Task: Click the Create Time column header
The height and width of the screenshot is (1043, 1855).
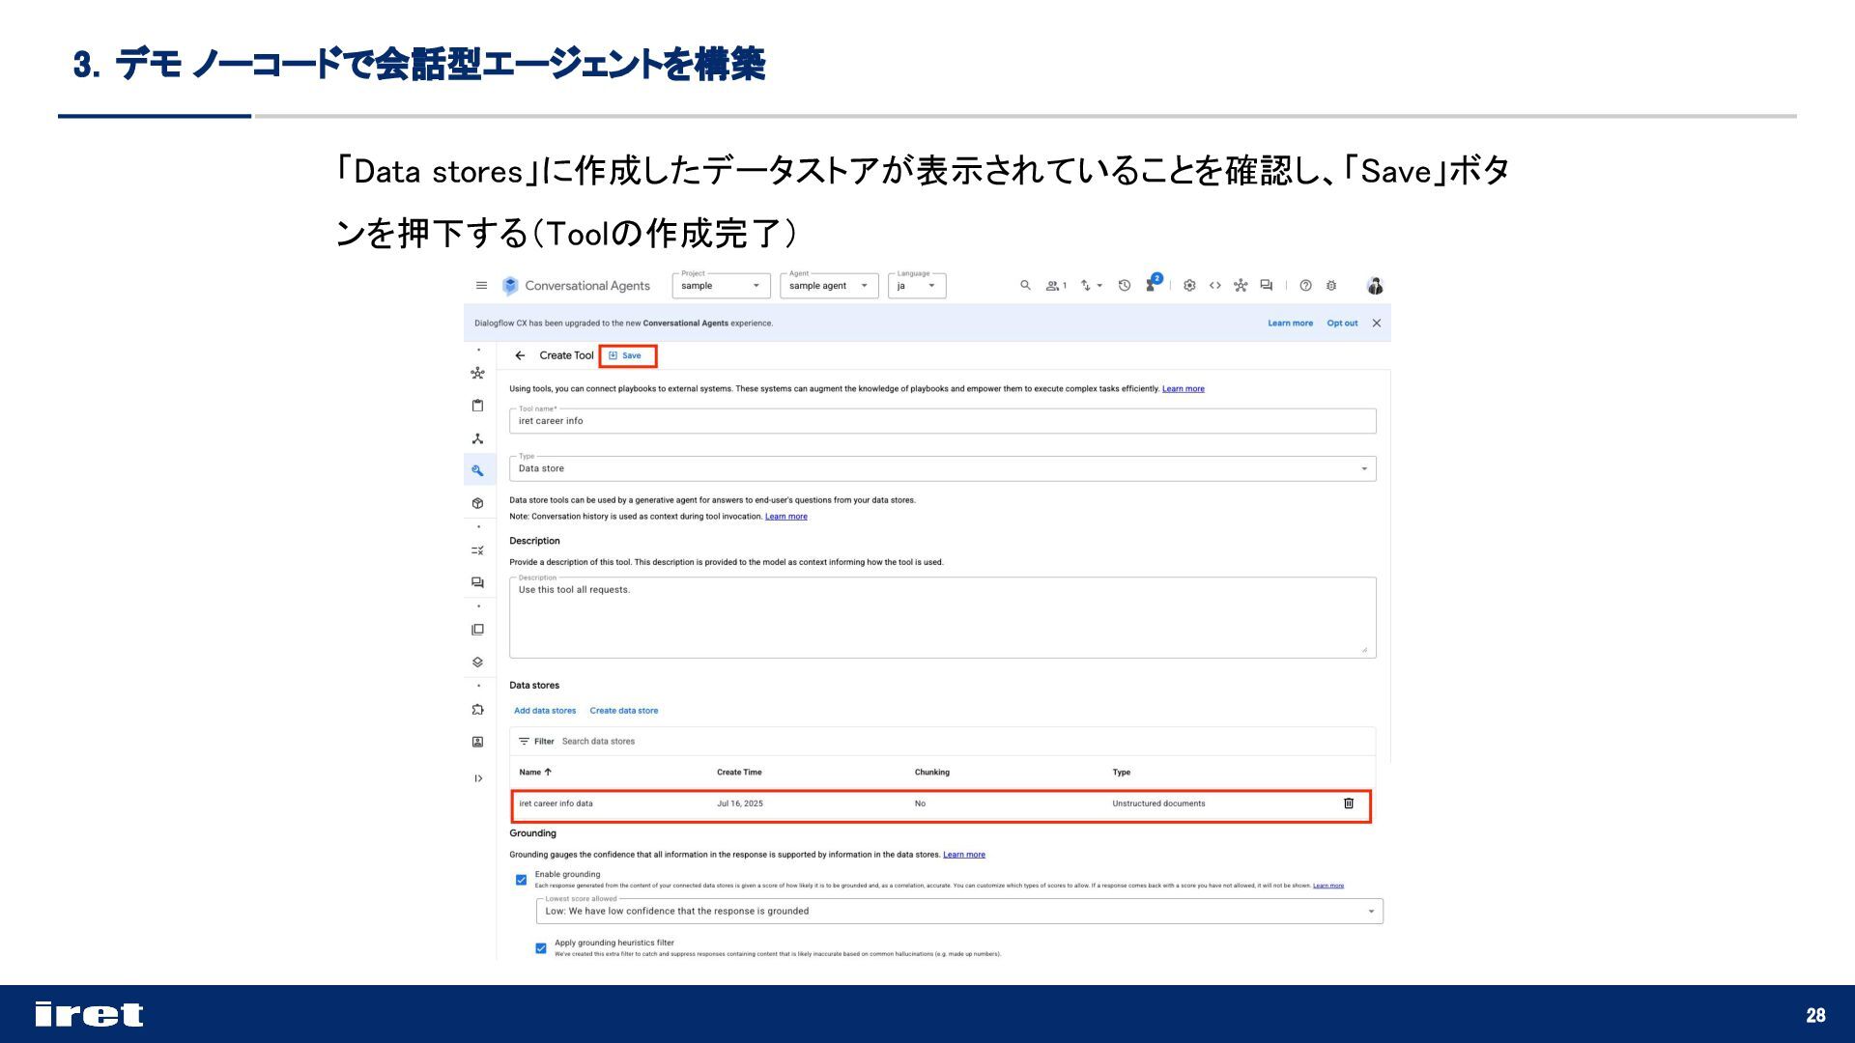Action: [x=739, y=773]
